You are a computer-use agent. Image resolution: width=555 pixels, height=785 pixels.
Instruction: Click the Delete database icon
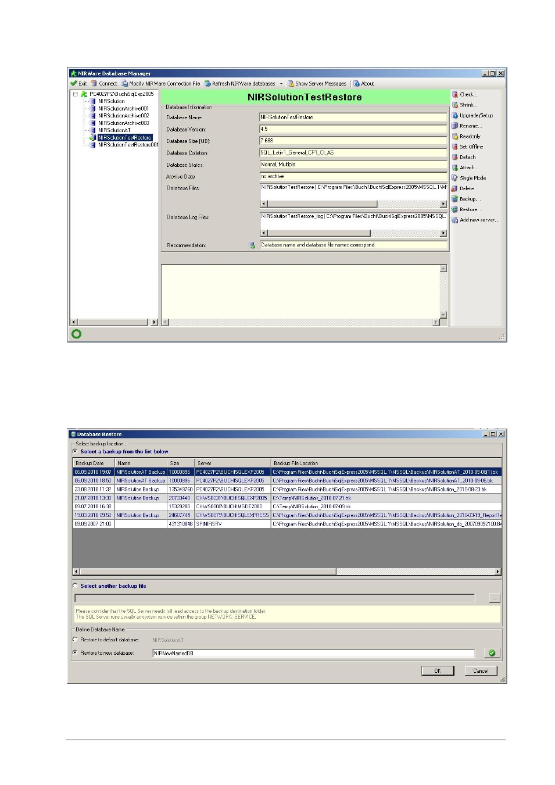coord(455,188)
